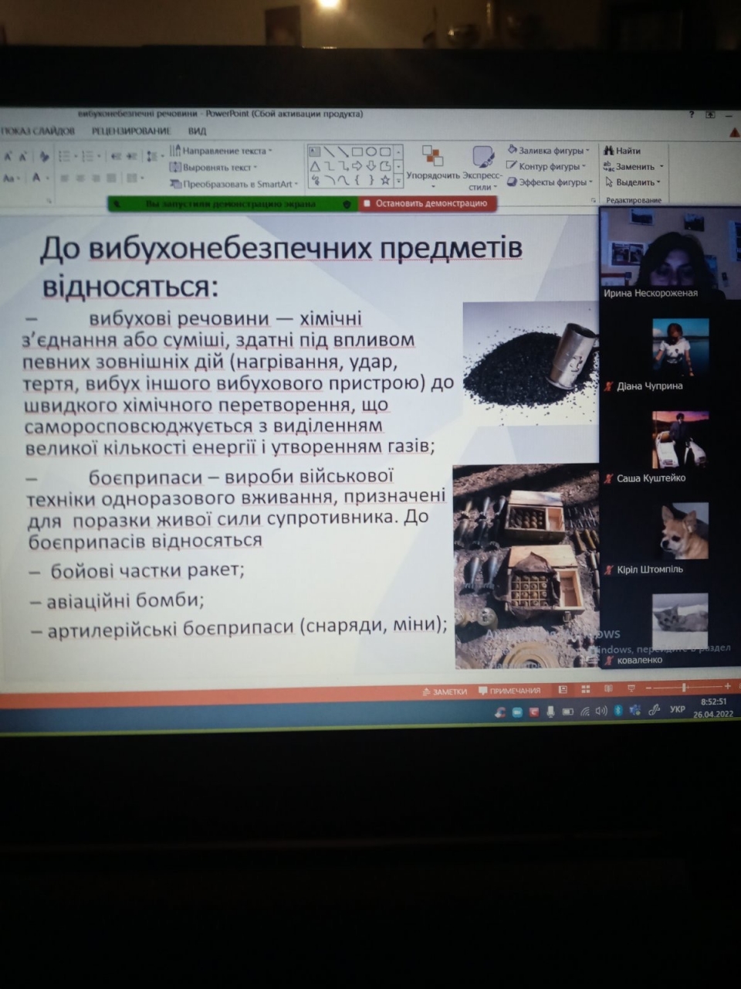
Task: Select the triangle shape in gallery
Action: click(315, 167)
